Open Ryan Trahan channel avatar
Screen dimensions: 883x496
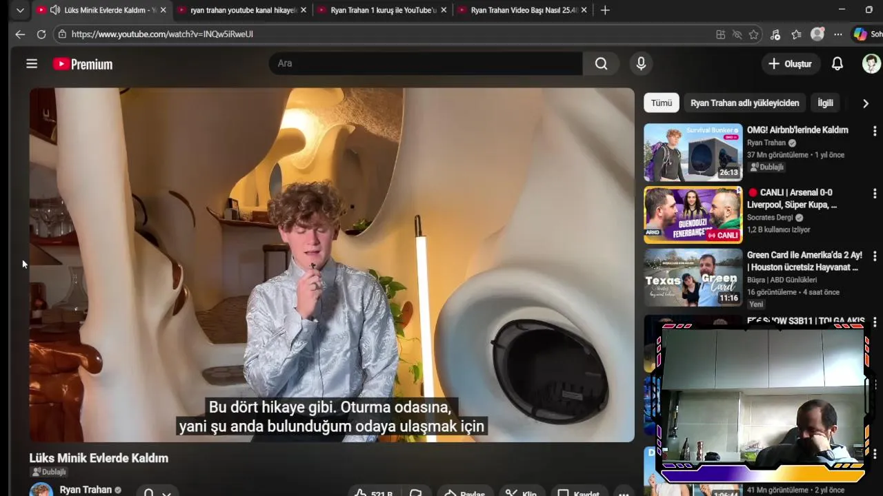[x=41, y=490]
